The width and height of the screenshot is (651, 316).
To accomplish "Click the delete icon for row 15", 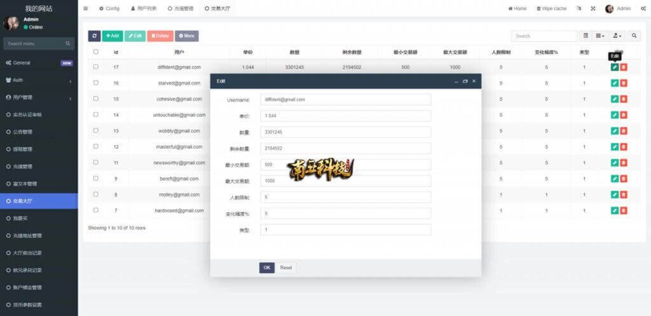I will tap(624, 99).
